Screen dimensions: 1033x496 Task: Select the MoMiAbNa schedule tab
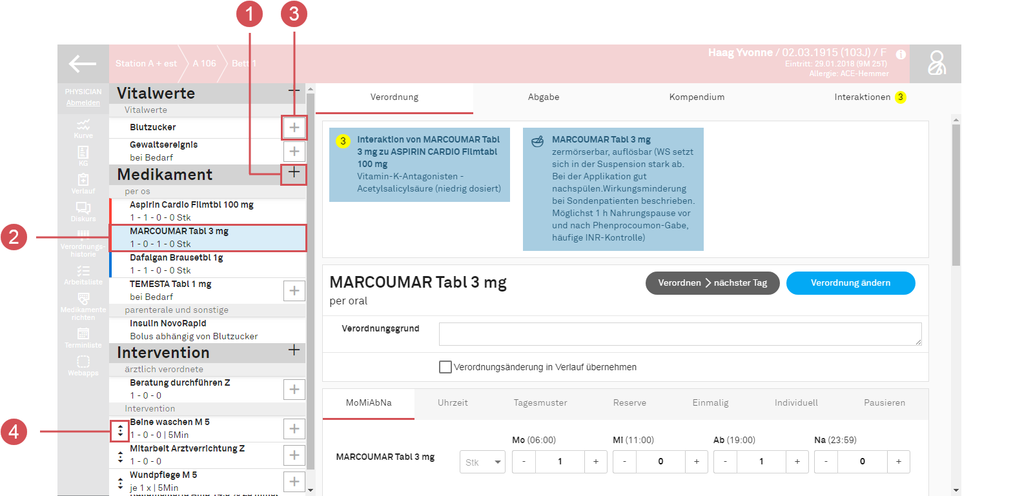coord(369,403)
